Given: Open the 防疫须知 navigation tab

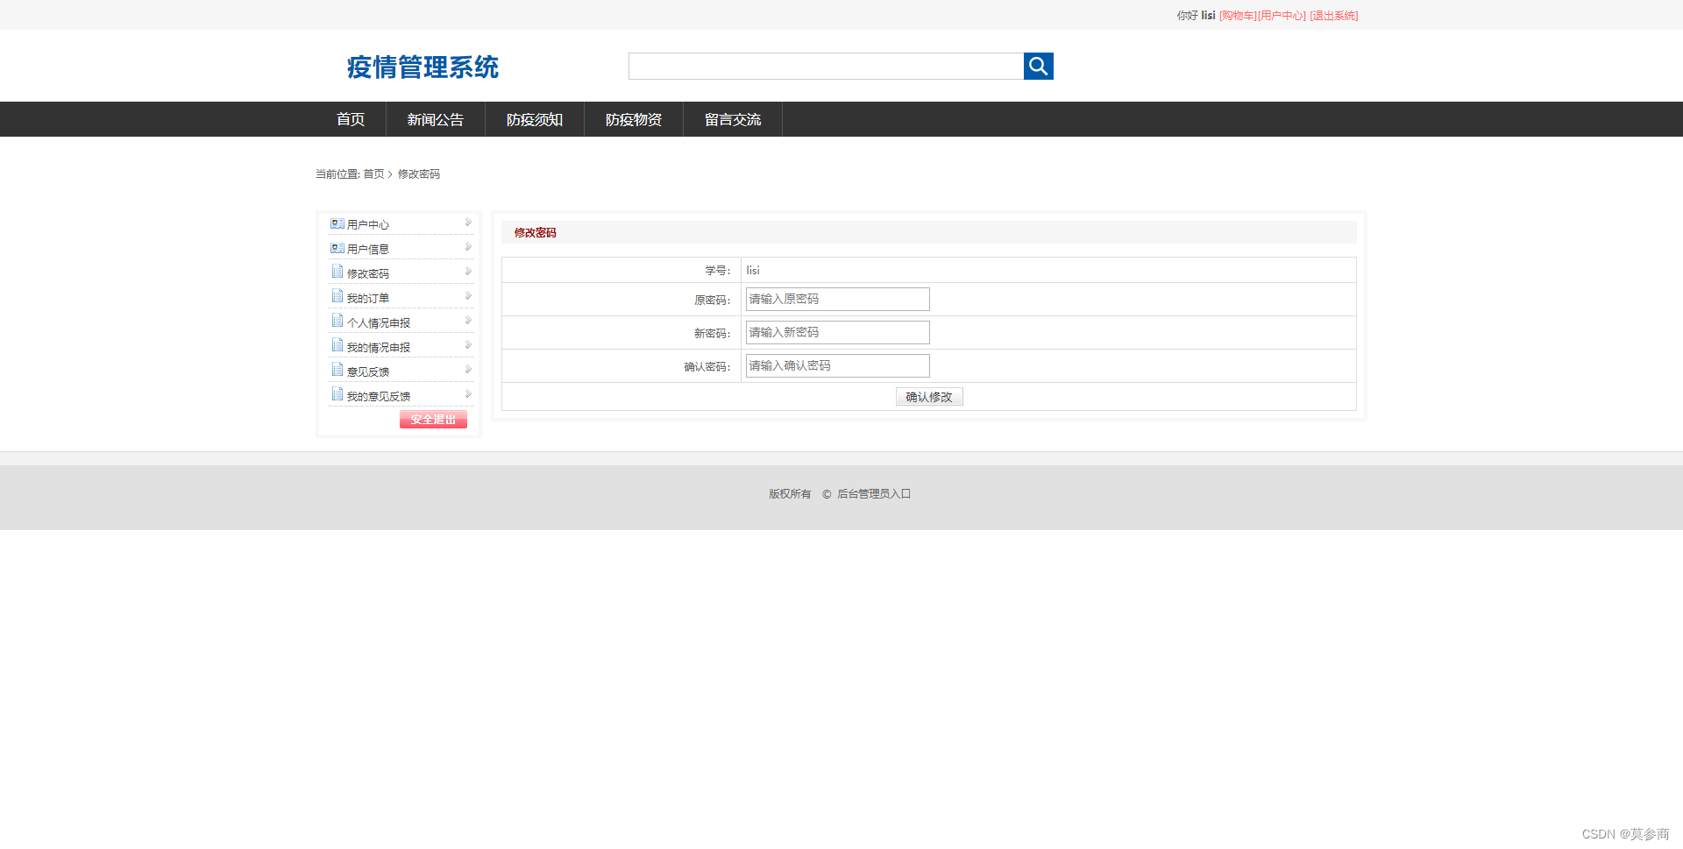Looking at the screenshot, I should point(535,119).
